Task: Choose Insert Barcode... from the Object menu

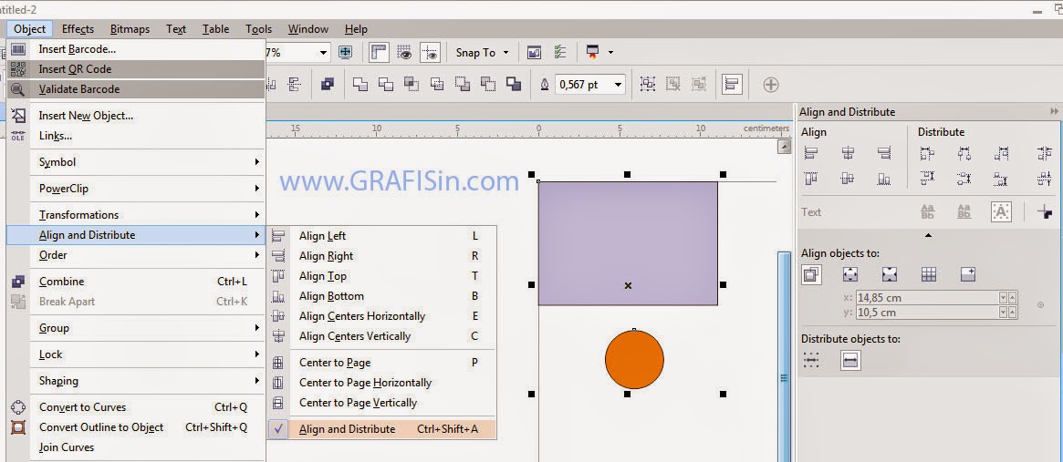Action: [x=136, y=49]
